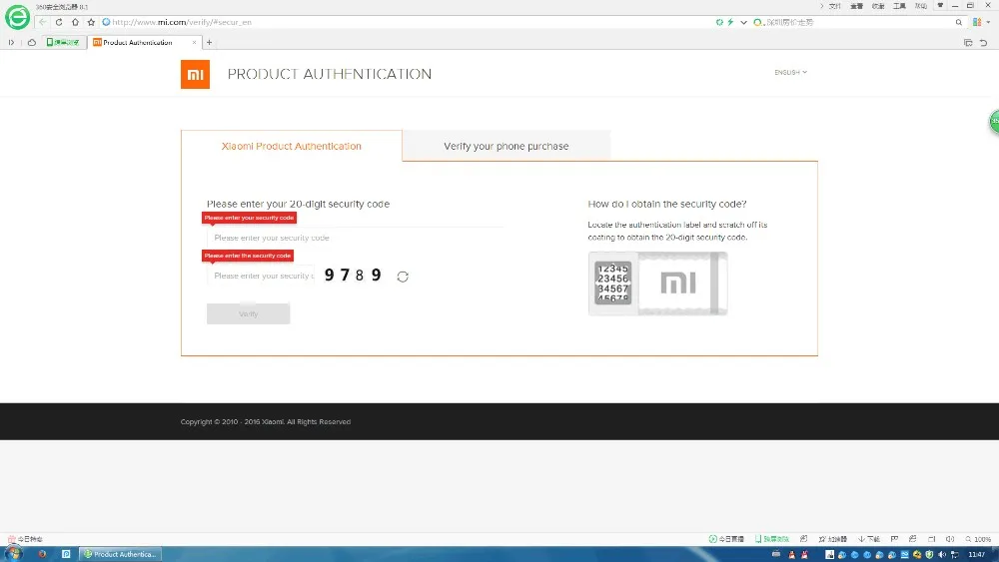Refresh the captcha with circular arrow icon
The image size is (999, 562).
click(x=403, y=277)
